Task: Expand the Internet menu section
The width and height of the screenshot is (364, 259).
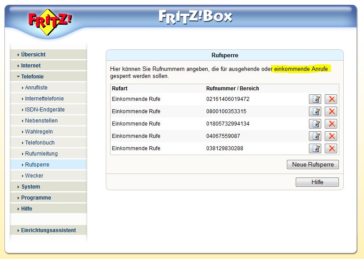Action: 48,66
